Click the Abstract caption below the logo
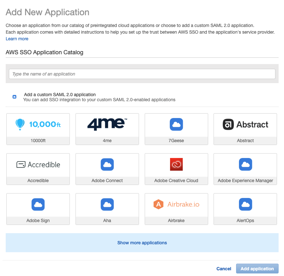 tap(245, 141)
